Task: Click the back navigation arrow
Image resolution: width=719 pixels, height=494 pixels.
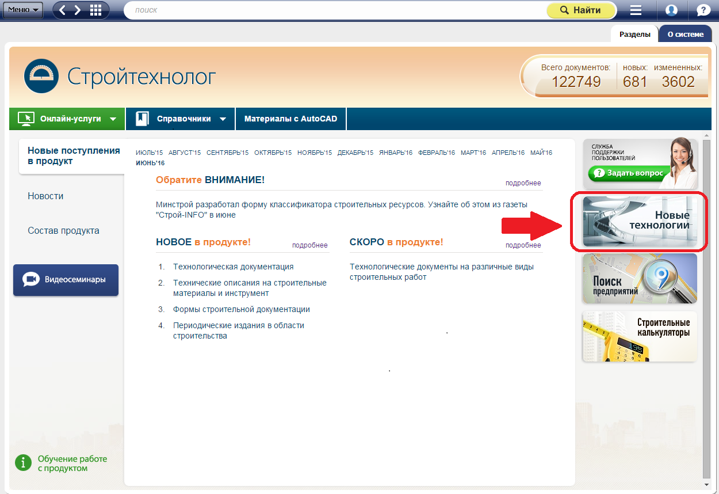Action: (x=63, y=10)
